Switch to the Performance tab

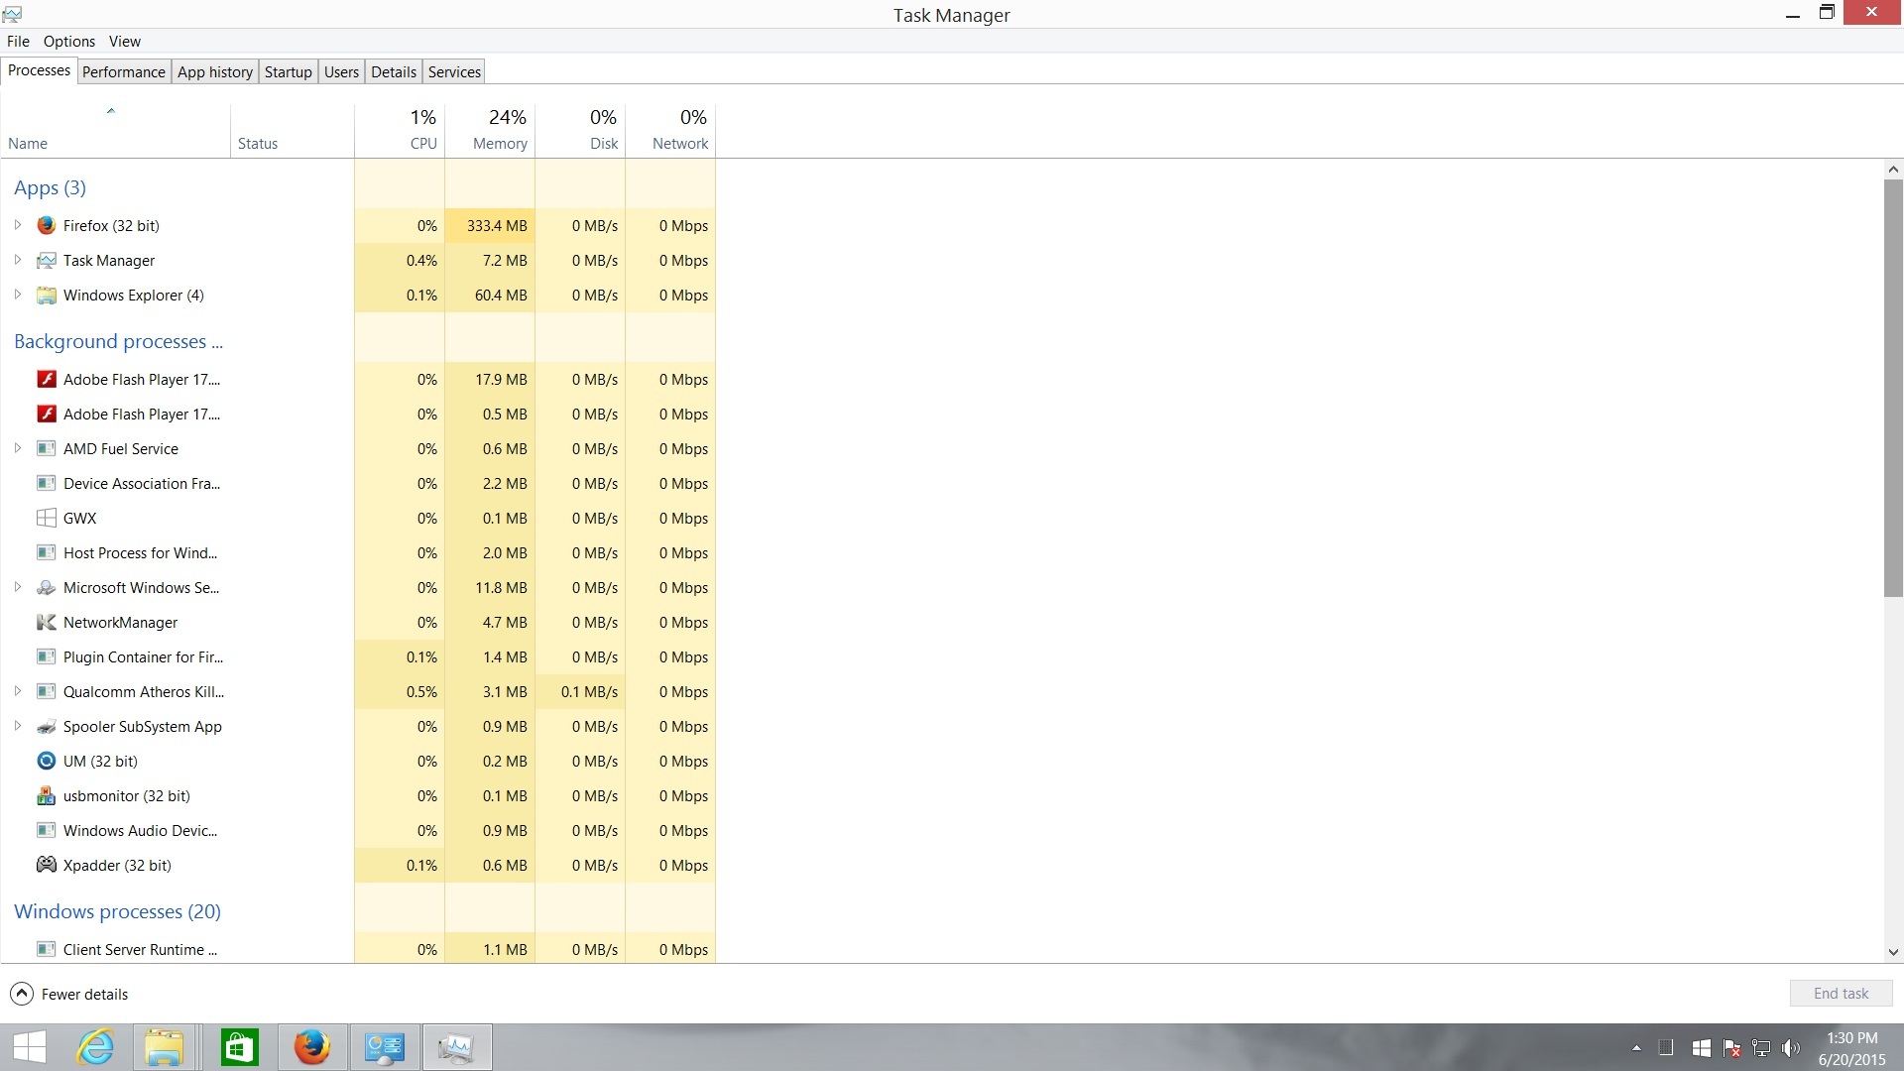point(124,71)
